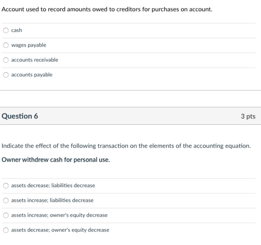Click the 'Question 6' header title

20,116
